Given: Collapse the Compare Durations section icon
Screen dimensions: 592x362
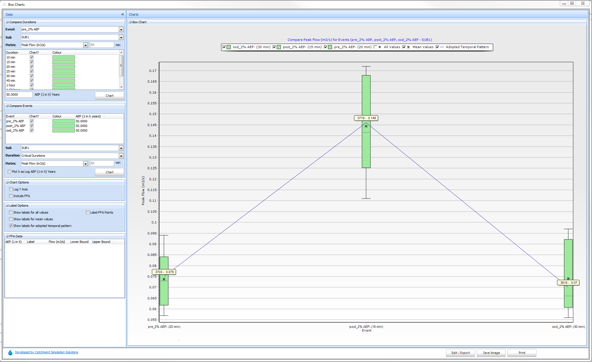Looking at the screenshot, I should [7, 22].
